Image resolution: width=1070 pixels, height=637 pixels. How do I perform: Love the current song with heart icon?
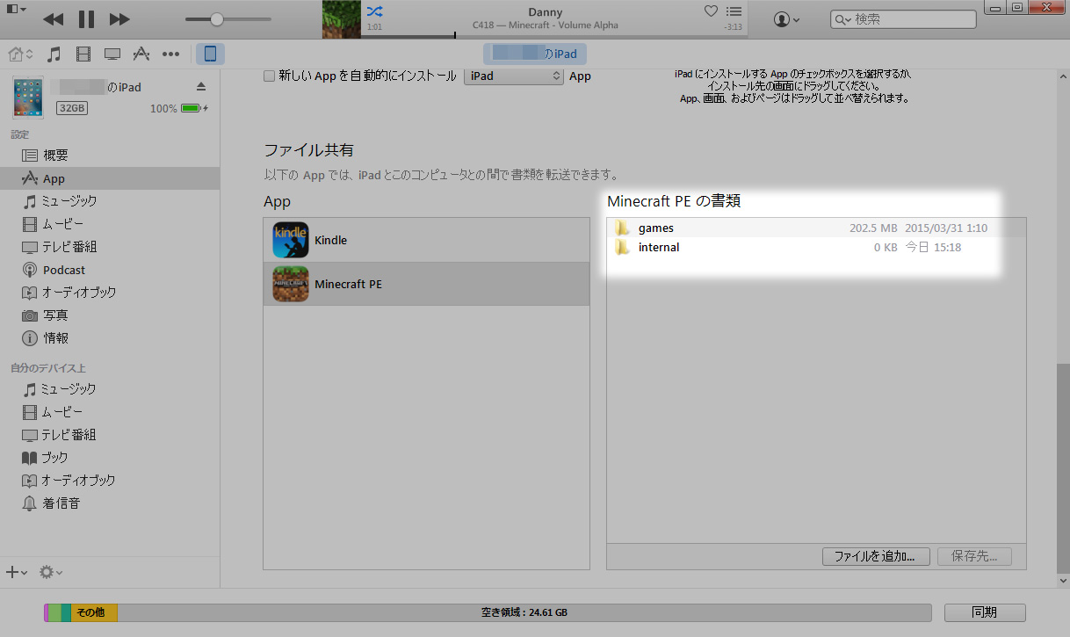[x=712, y=11]
